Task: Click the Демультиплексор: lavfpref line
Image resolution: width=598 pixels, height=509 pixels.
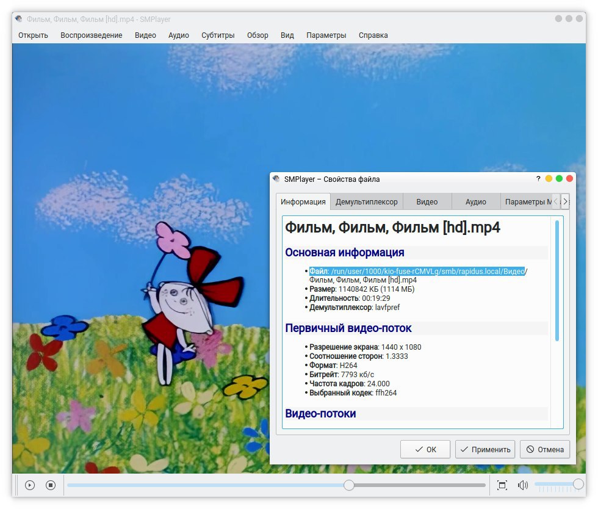Action: pyautogui.click(x=355, y=307)
